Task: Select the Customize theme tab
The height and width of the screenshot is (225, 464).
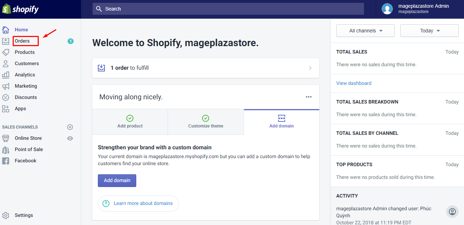Action: pyautogui.click(x=206, y=122)
